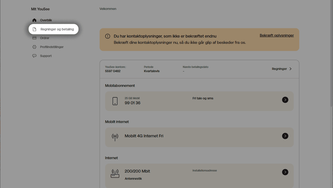Expand the 25 GB Mobil subscription arrow
This screenshot has height=188, width=333.
click(285, 100)
